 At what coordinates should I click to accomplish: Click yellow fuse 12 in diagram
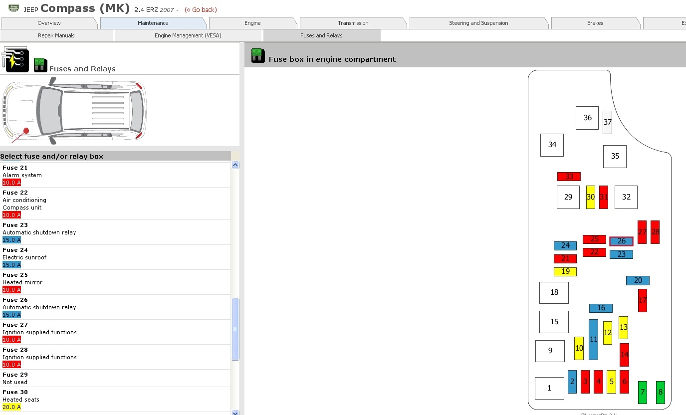click(x=607, y=333)
